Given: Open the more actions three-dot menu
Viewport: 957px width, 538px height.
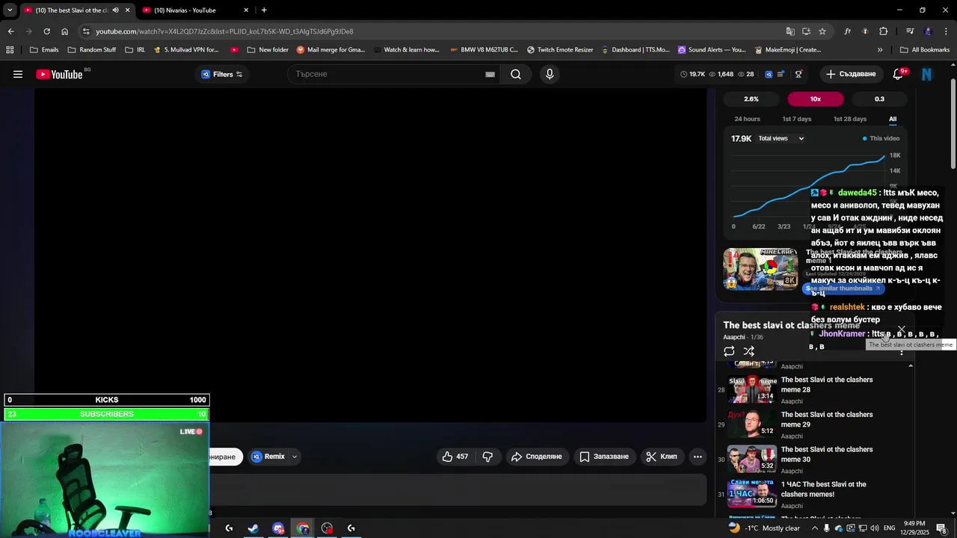Looking at the screenshot, I should pyautogui.click(x=698, y=457).
